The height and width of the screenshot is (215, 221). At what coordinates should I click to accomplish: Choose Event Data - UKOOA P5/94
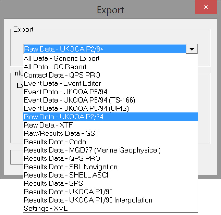click(65, 92)
